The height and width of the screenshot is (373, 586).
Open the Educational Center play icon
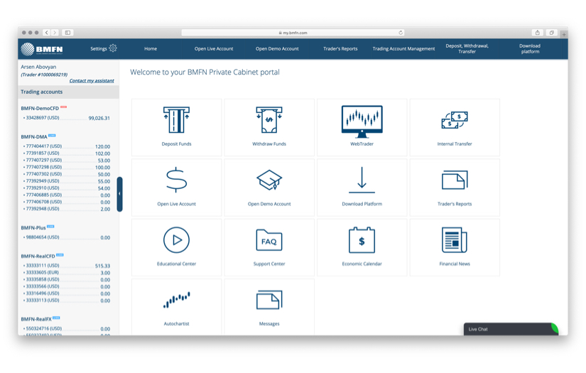176,240
